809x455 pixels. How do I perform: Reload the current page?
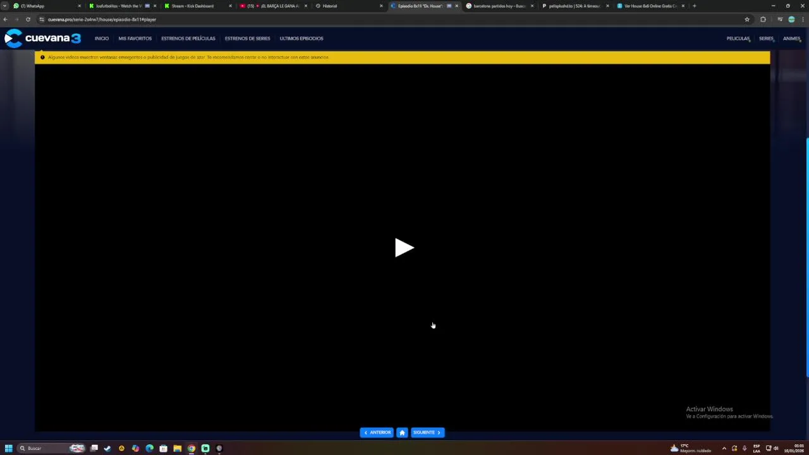tap(28, 20)
